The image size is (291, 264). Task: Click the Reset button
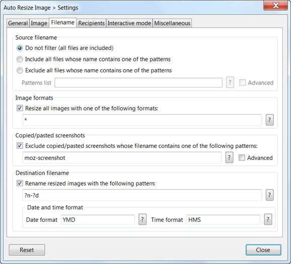(27, 250)
